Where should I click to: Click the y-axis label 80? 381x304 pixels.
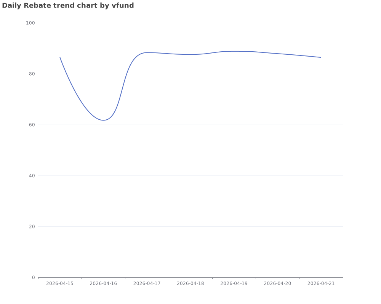point(32,74)
